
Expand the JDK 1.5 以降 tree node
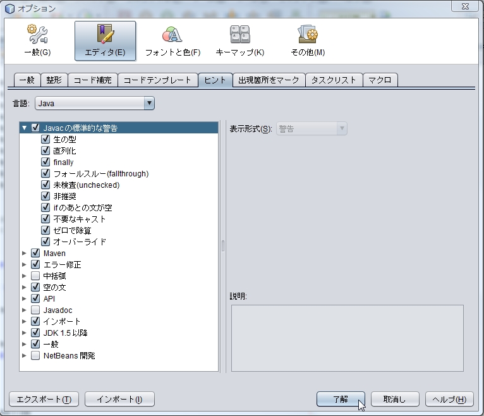25,333
